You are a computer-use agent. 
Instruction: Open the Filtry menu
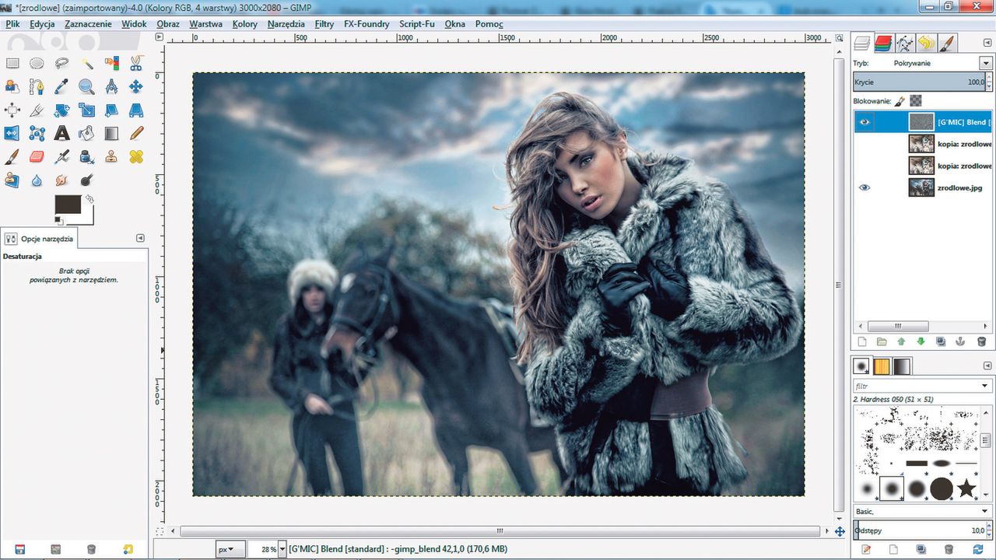click(324, 24)
